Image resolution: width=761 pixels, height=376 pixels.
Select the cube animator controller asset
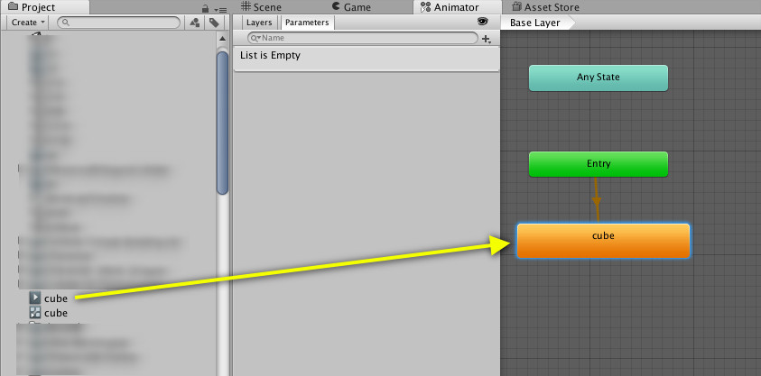[49, 313]
